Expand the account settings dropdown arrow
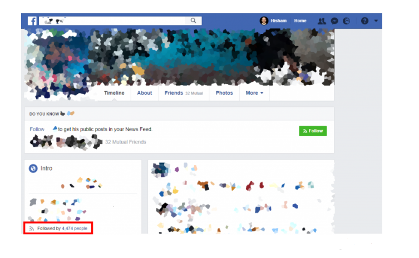This screenshot has height=258, width=419. [x=376, y=21]
